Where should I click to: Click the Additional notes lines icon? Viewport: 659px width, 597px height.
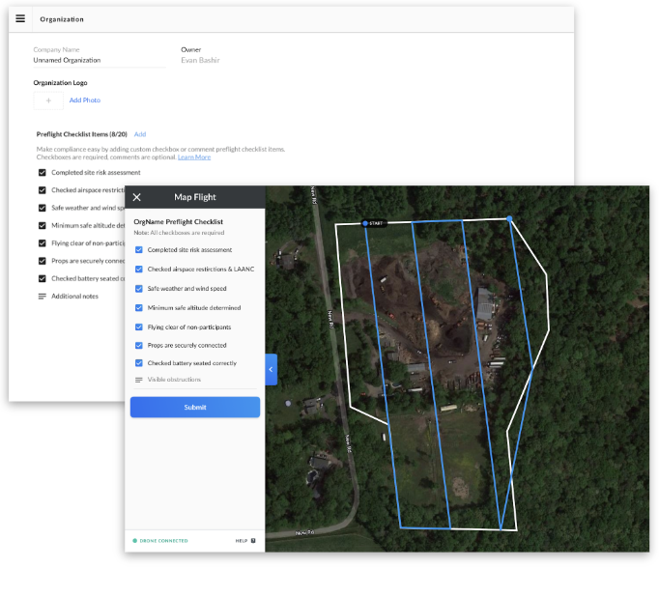(42, 297)
